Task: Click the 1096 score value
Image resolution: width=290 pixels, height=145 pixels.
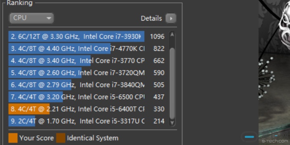Action: (x=157, y=36)
